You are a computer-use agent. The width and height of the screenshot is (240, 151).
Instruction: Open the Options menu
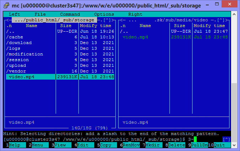click(104, 14)
